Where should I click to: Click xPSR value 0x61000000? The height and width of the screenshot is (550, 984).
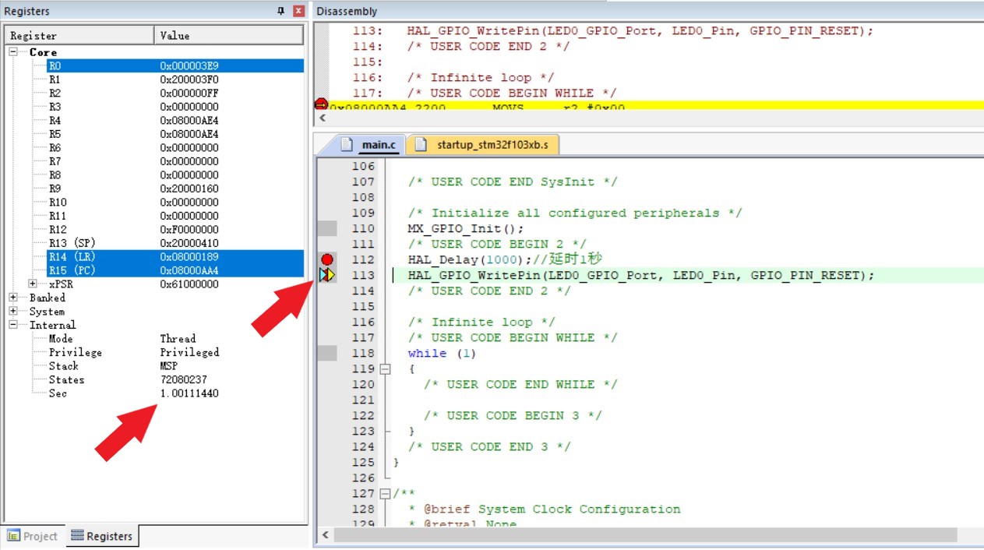click(x=189, y=284)
